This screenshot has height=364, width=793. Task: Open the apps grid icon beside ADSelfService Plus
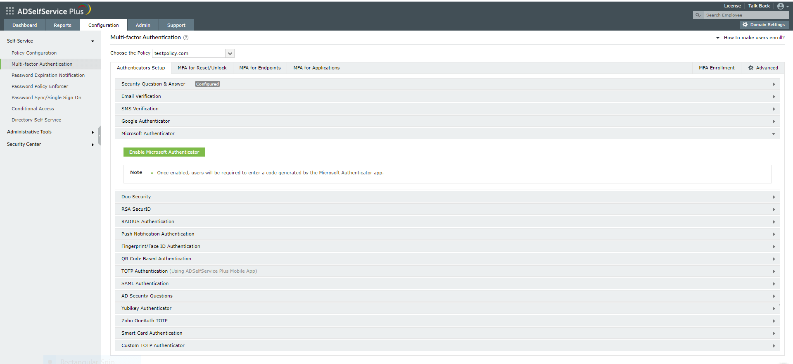[10, 11]
